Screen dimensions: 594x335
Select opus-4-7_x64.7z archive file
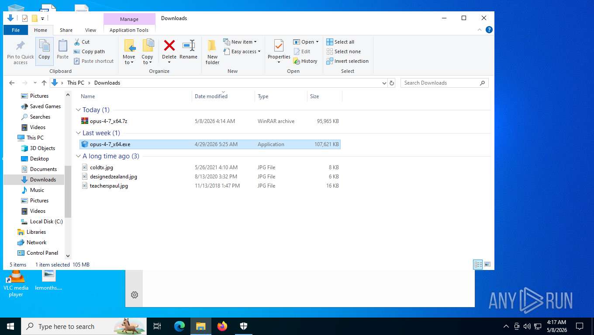pyautogui.click(x=210, y=121)
